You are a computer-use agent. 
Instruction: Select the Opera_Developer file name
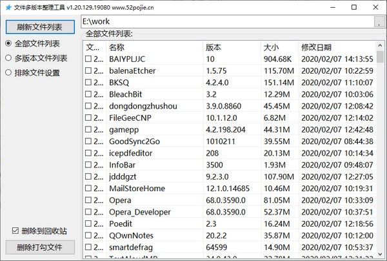pyautogui.click(x=140, y=212)
